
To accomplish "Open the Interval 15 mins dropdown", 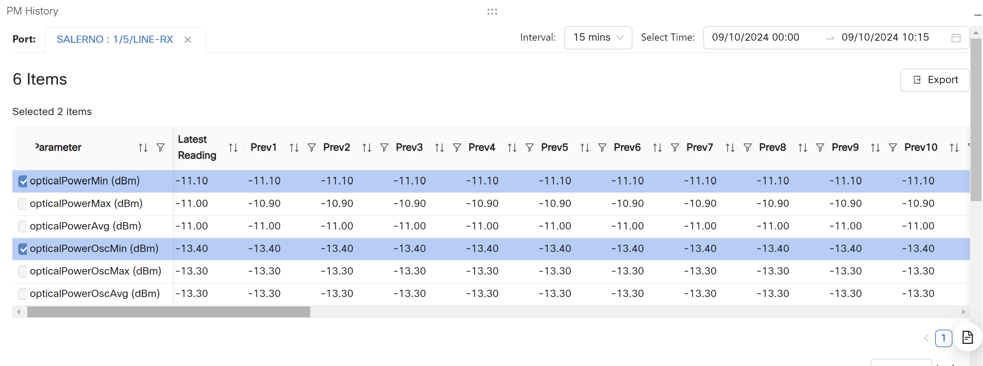I will pos(598,38).
